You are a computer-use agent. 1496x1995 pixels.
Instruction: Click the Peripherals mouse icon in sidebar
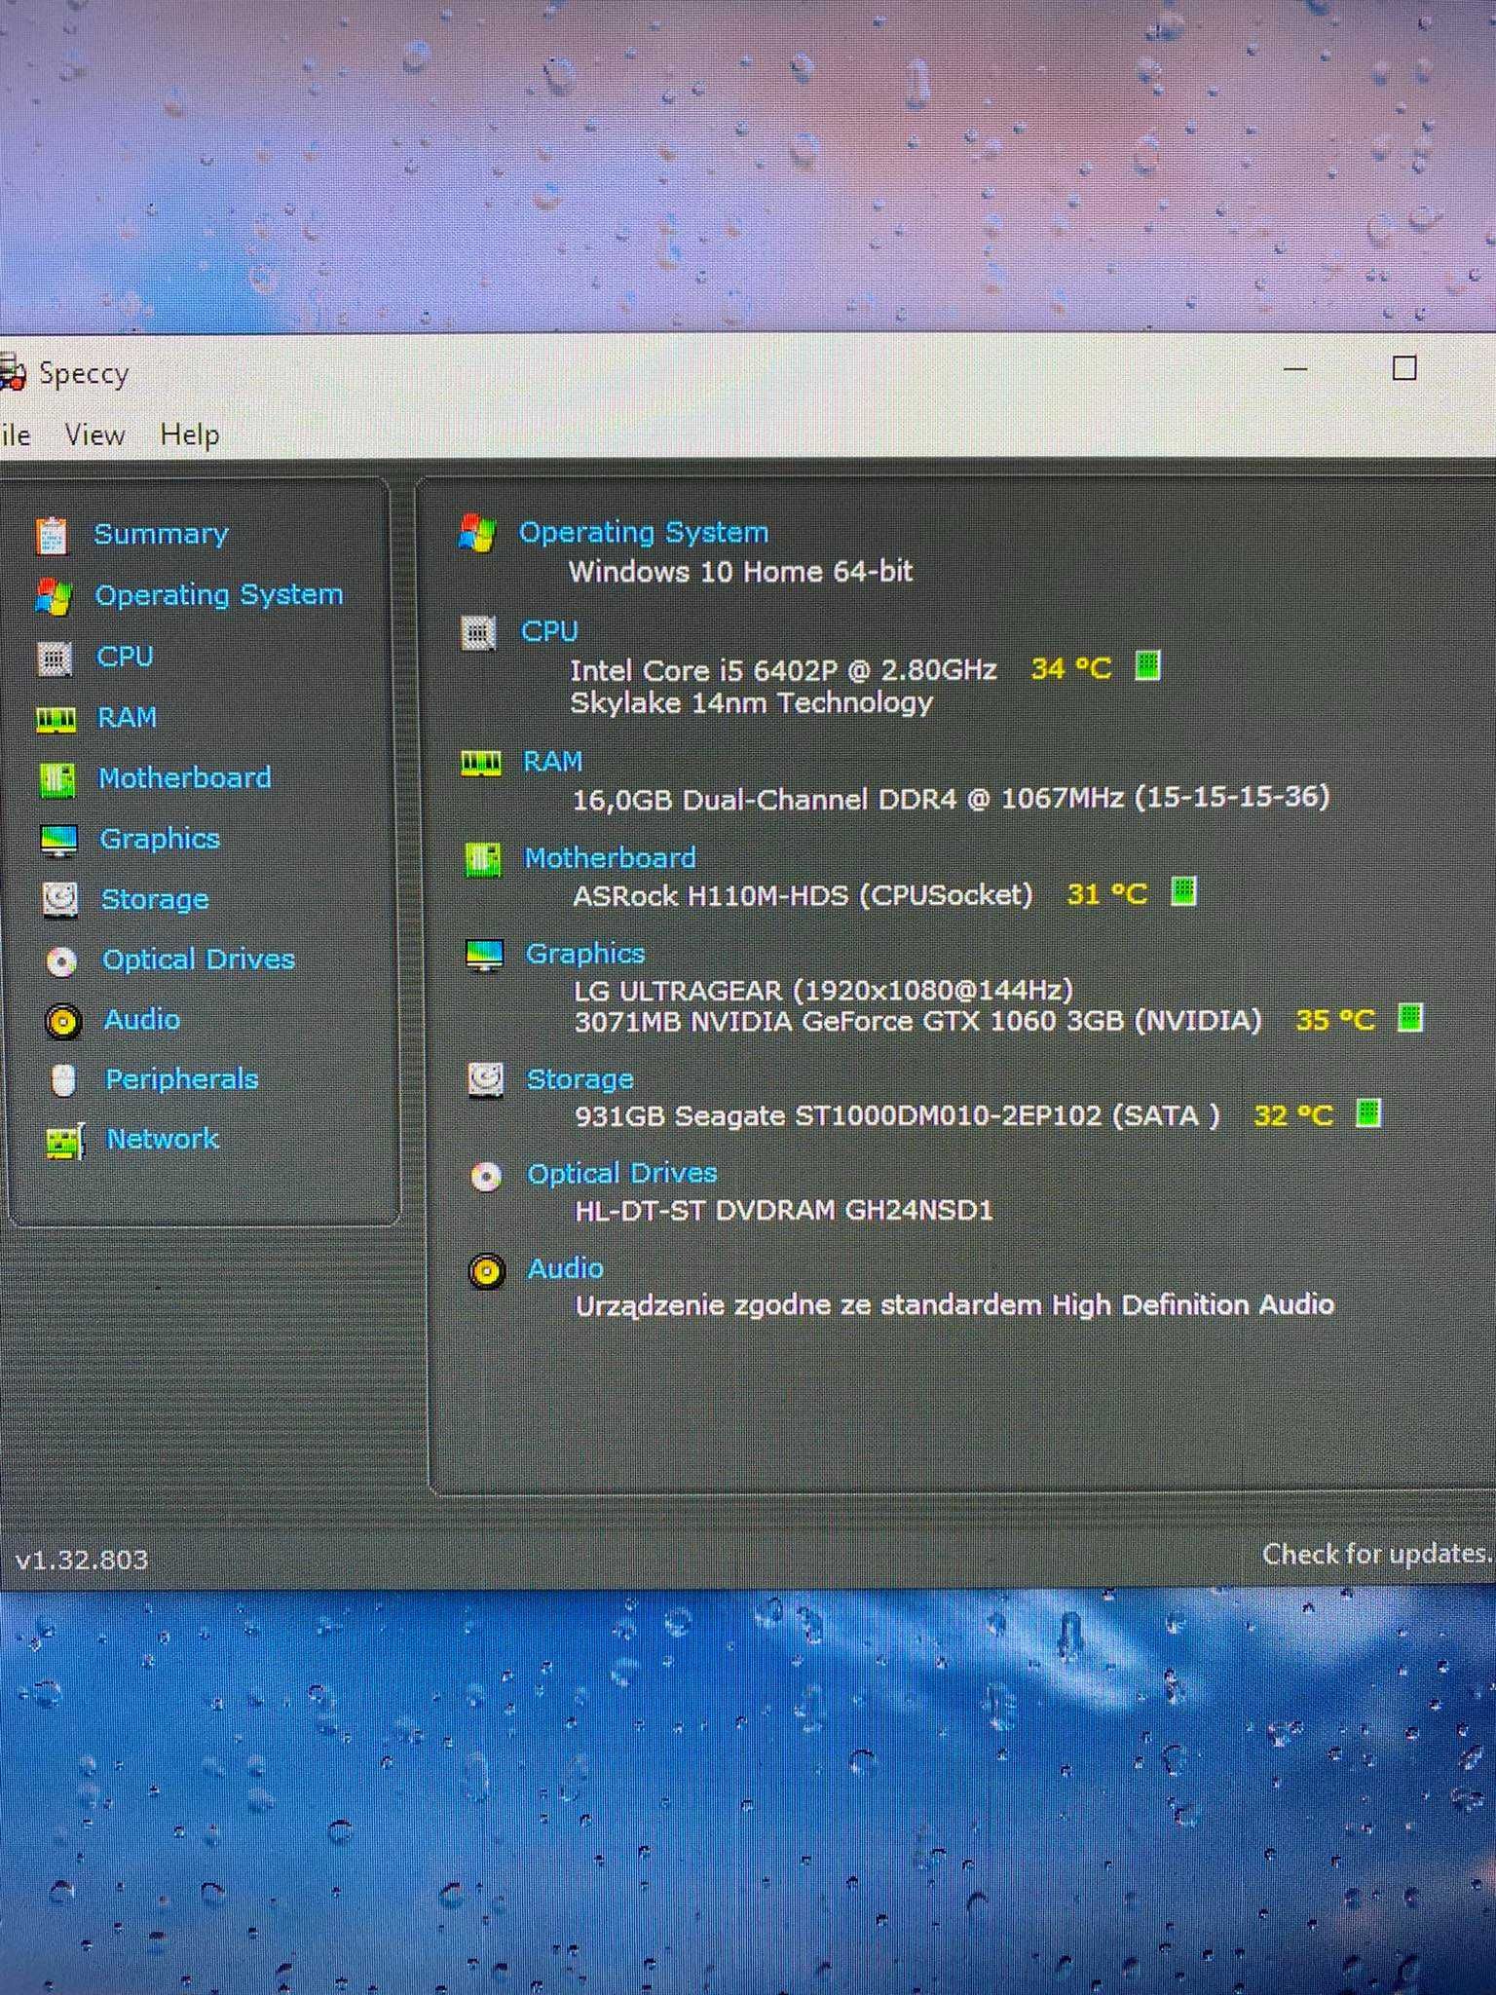[x=63, y=1079]
